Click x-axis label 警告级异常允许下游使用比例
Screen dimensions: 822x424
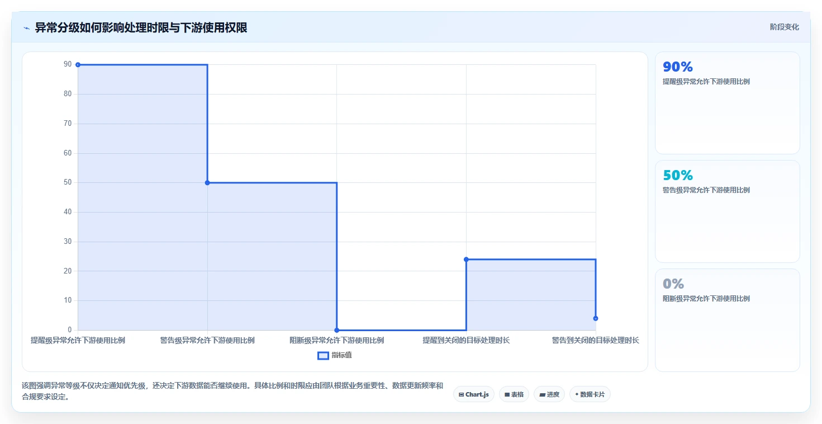click(207, 340)
